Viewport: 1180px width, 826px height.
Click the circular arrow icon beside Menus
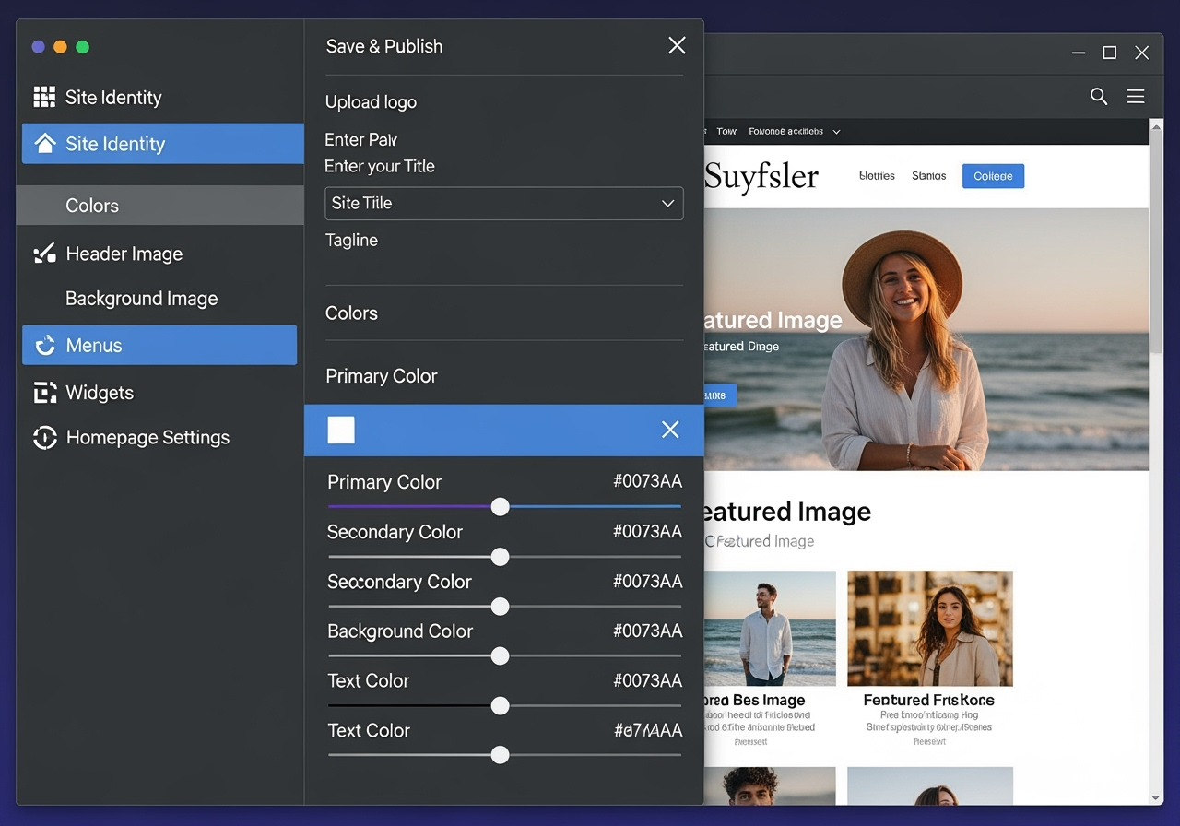44,346
